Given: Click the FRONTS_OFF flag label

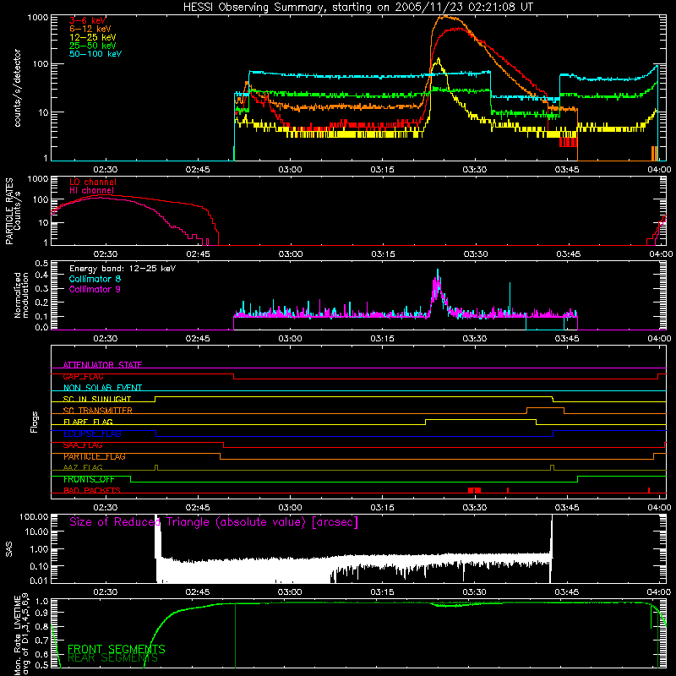Looking at the screenshot, I should point(89,479).
